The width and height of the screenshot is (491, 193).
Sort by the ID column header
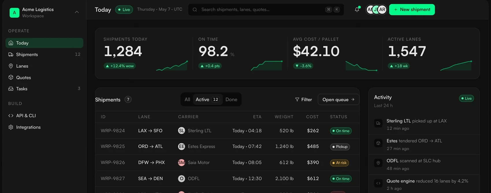103,117
